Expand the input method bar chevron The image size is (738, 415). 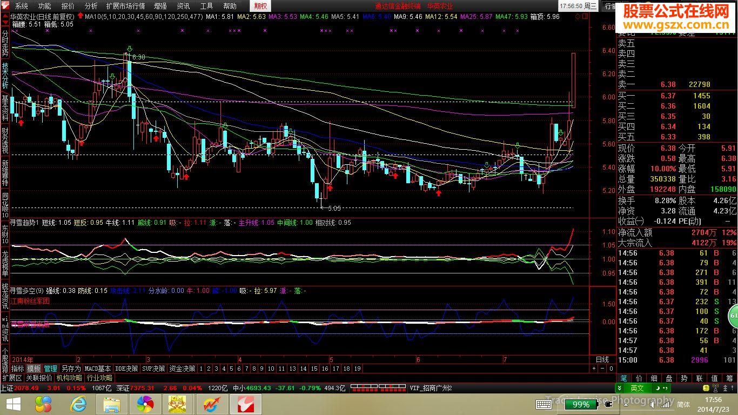click(619, 388)
